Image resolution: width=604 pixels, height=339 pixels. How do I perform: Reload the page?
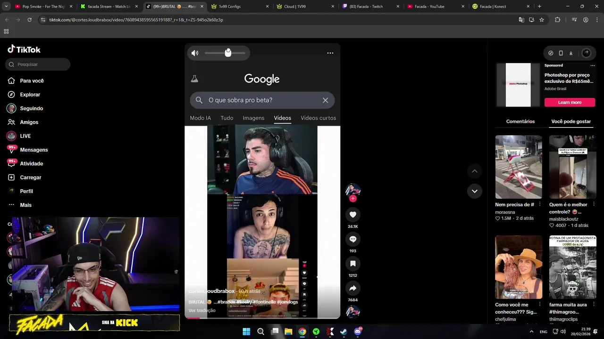pyautogui.click(x=29, y=20)
